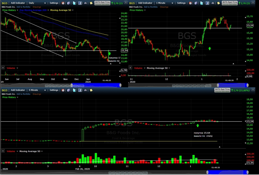Open Drawings in the Daily chart
This screenshot has height=175, width=259.
click(37, 7)
